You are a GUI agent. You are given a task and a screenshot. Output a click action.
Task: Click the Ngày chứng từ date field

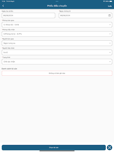pos(85,15)
